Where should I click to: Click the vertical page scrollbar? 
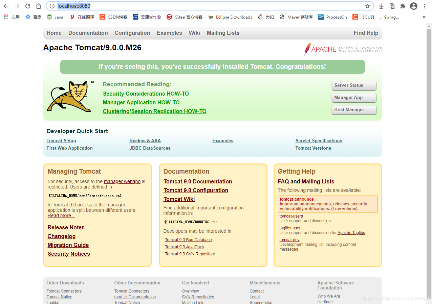[429, 163]
